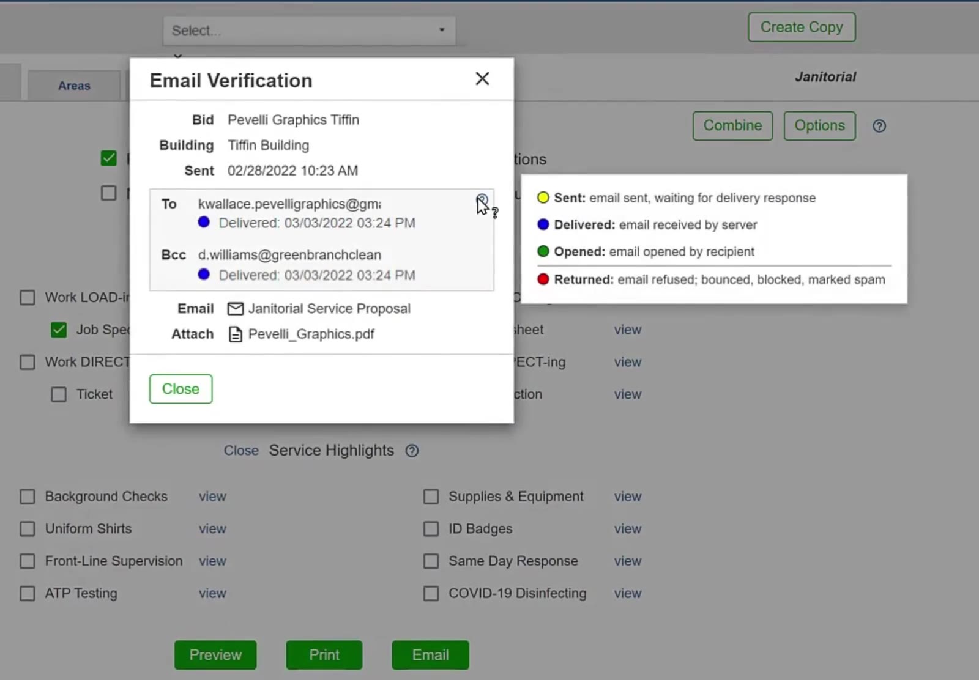Click the Preview button
This screenshot has width=979, height=680.
(x=215, y=655)
